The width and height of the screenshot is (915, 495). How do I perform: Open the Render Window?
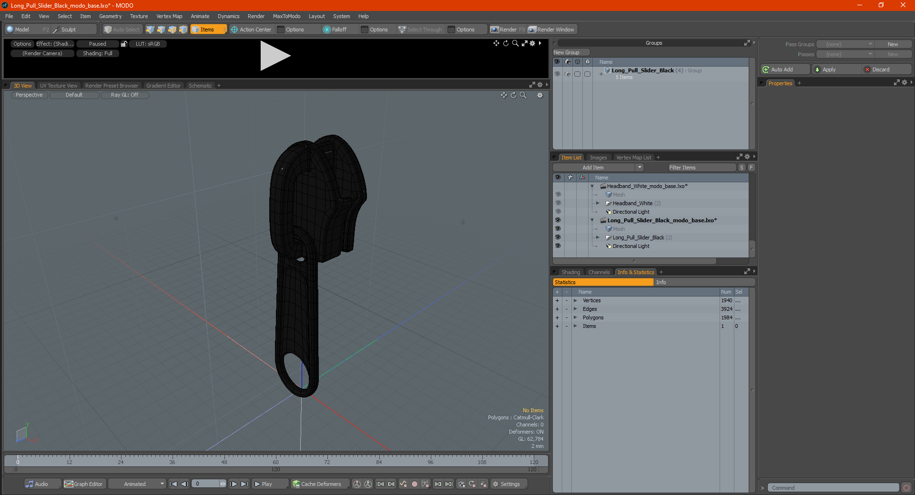pyautogui.click(x=552, y=30)
